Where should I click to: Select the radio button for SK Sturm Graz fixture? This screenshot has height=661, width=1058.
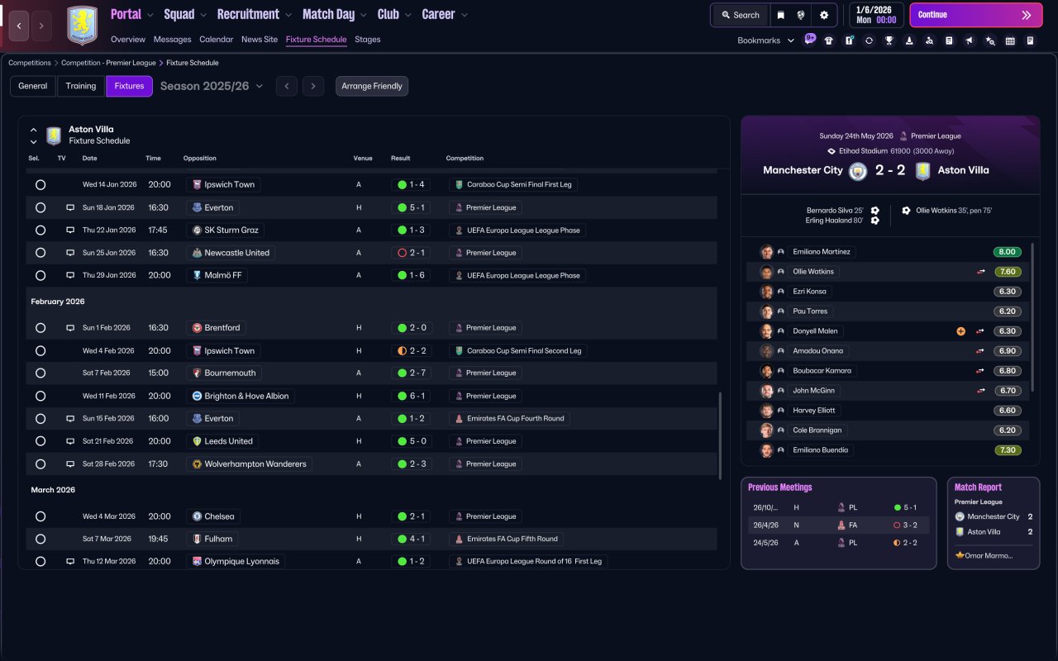[x=41, y=231]
